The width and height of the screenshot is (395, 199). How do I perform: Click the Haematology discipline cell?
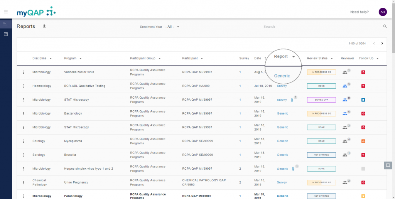tap(42, 86)
